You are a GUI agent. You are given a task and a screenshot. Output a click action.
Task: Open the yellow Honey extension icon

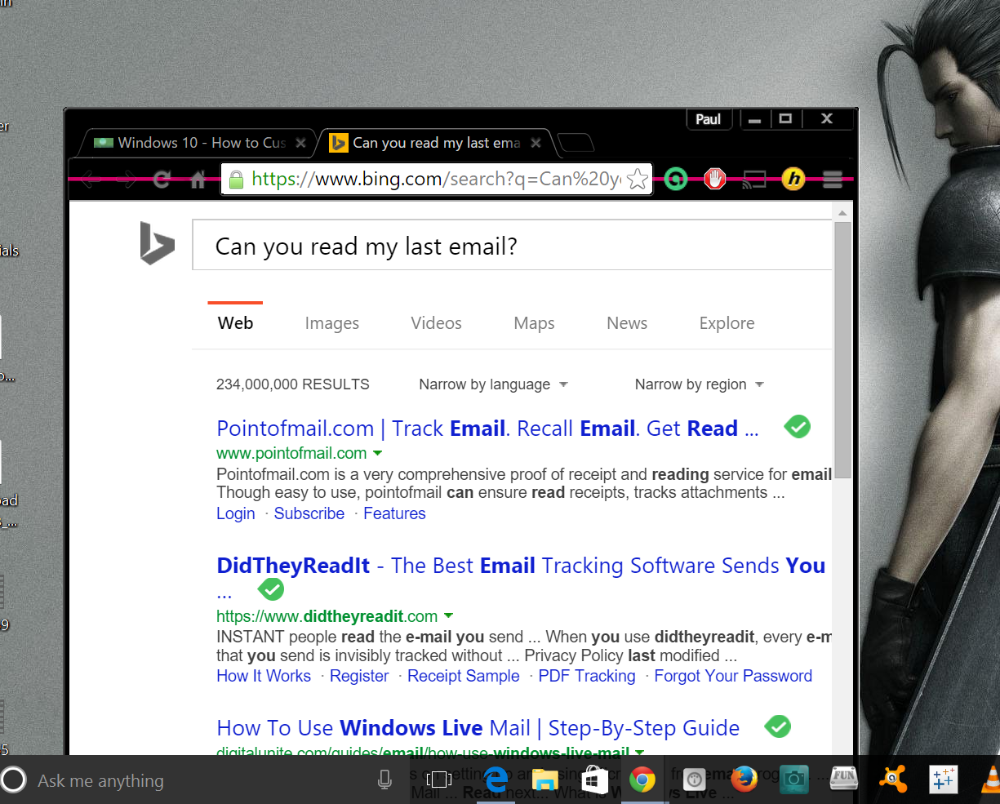(793, 179)
